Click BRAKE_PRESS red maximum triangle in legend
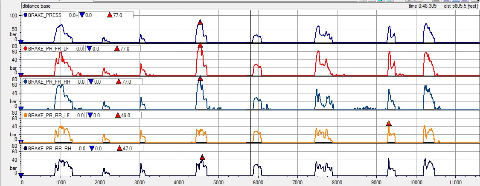 (110, 15)
